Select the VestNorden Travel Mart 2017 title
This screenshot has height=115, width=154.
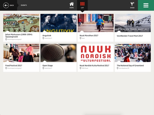pos(130,36)
